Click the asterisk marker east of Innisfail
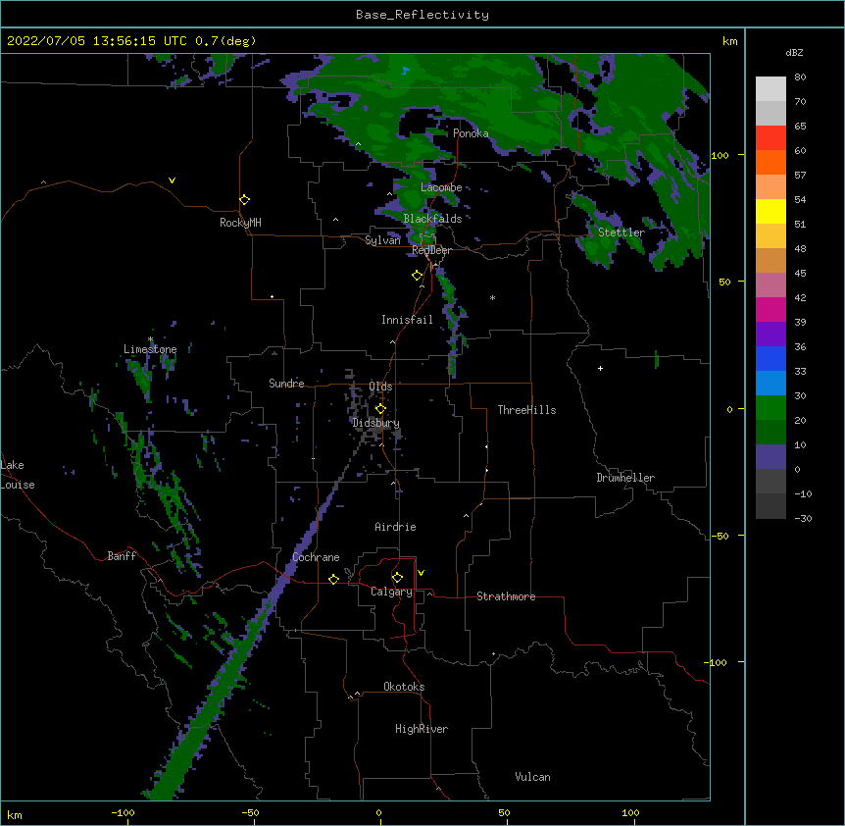Image resolution: width=845 pixels, height=826 pixels. coord(492,297)
